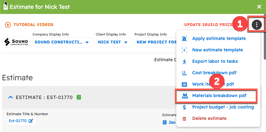
Task: Select Export labor to tasks option
Action: [215, 61]
